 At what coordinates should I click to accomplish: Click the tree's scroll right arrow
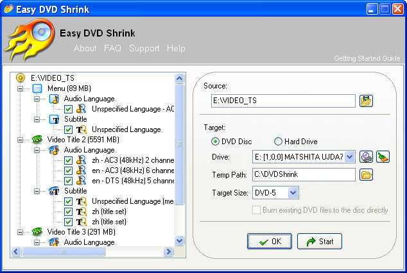point(168,251)
